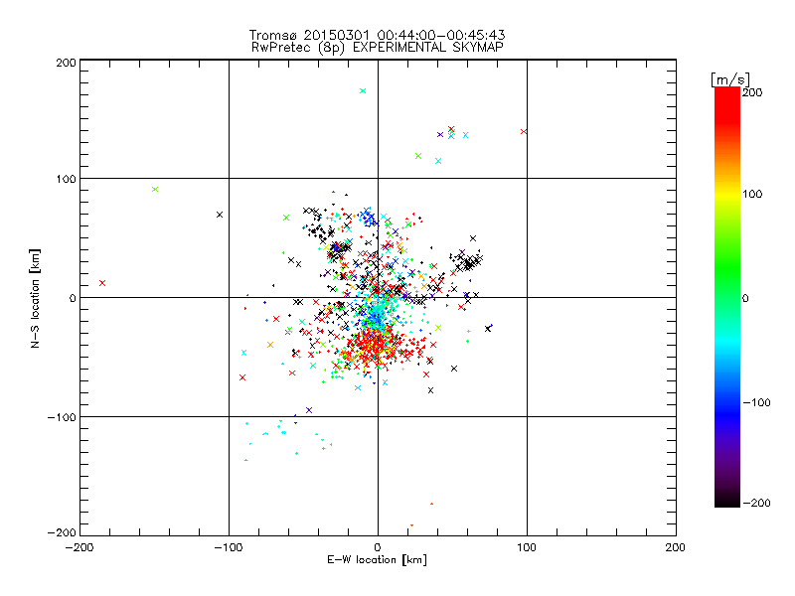795x596 pixels.
Task: Click the green cross marker in upper-left quadrant
Action: click(x=155, y=190)
